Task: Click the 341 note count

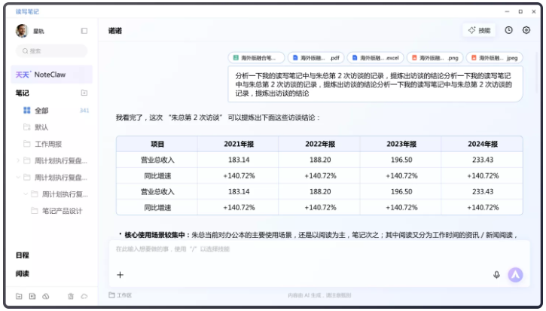Action: coord(84,111)
